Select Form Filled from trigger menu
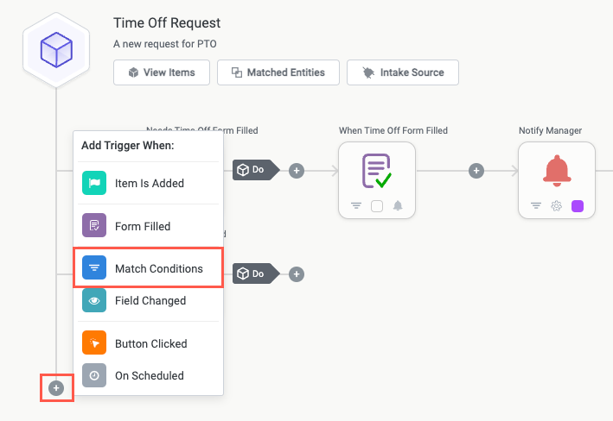Image resolution: width=613 pixels, height=421 pixels. (x=148, y=226)
